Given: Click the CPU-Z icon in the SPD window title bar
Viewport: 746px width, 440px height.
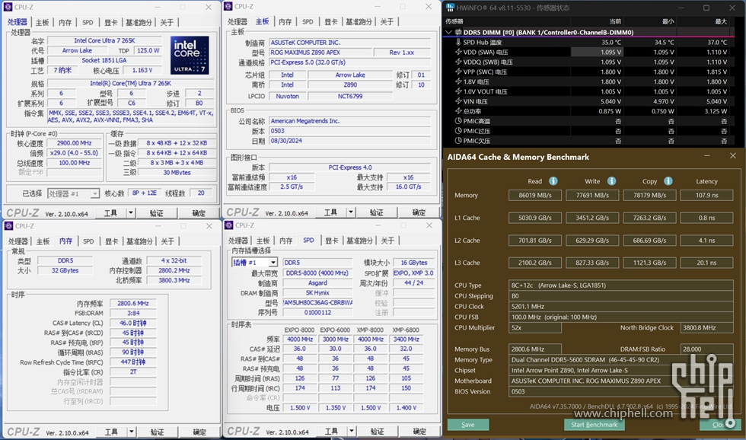Looking at the screenshot, I should [x=229, y=225].
